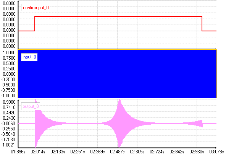This screenshot has height=161, width=226.
Task: Click the -1.0000 value on input_0 axis
Action: pyautogui.click(x=8, y=96)
